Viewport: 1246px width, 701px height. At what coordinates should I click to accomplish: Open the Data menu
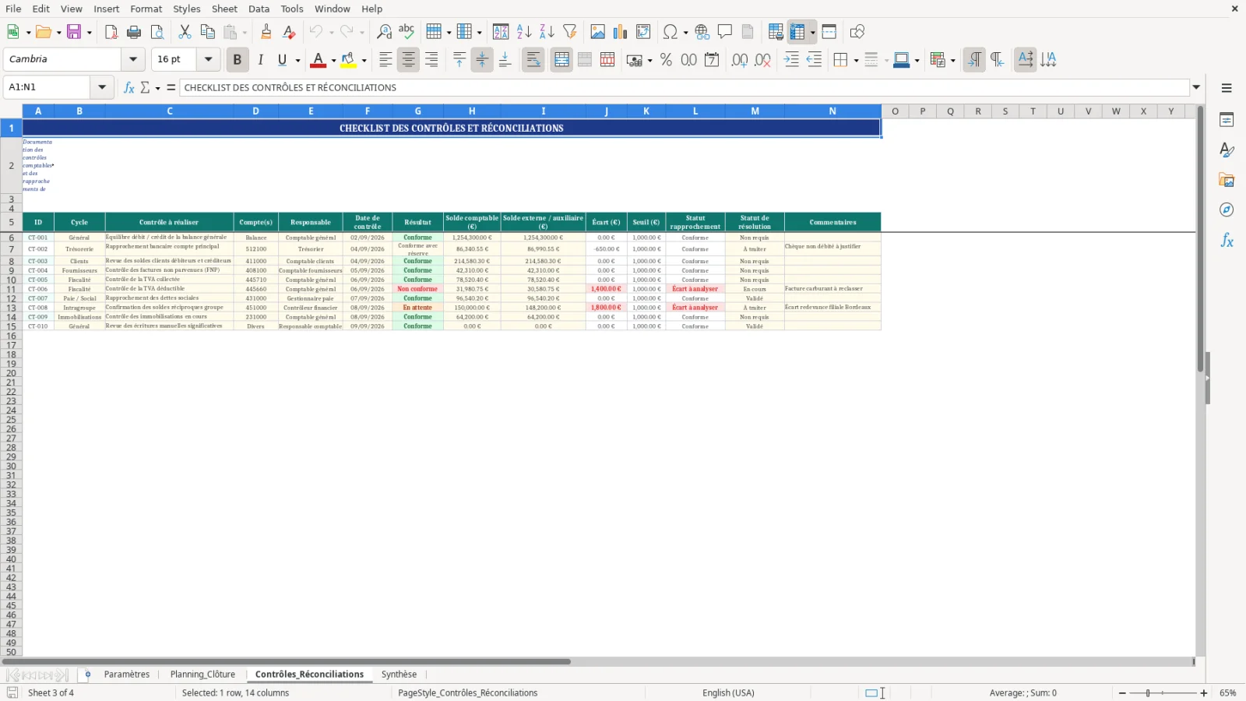click(x=259, y=9)
